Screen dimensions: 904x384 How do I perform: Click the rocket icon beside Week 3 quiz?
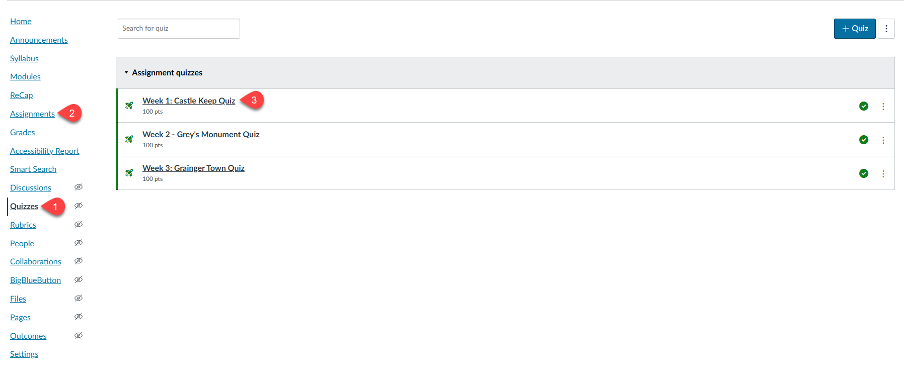pos(129,173)
